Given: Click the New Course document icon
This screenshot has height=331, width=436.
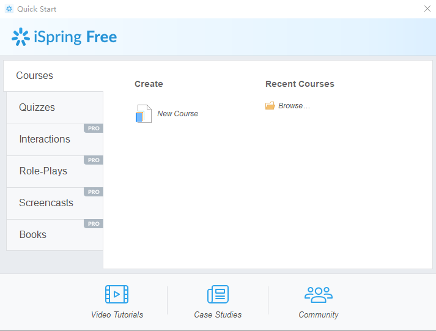Looking at the screenshot, I should pyautogui.click(x=144, y=113).
